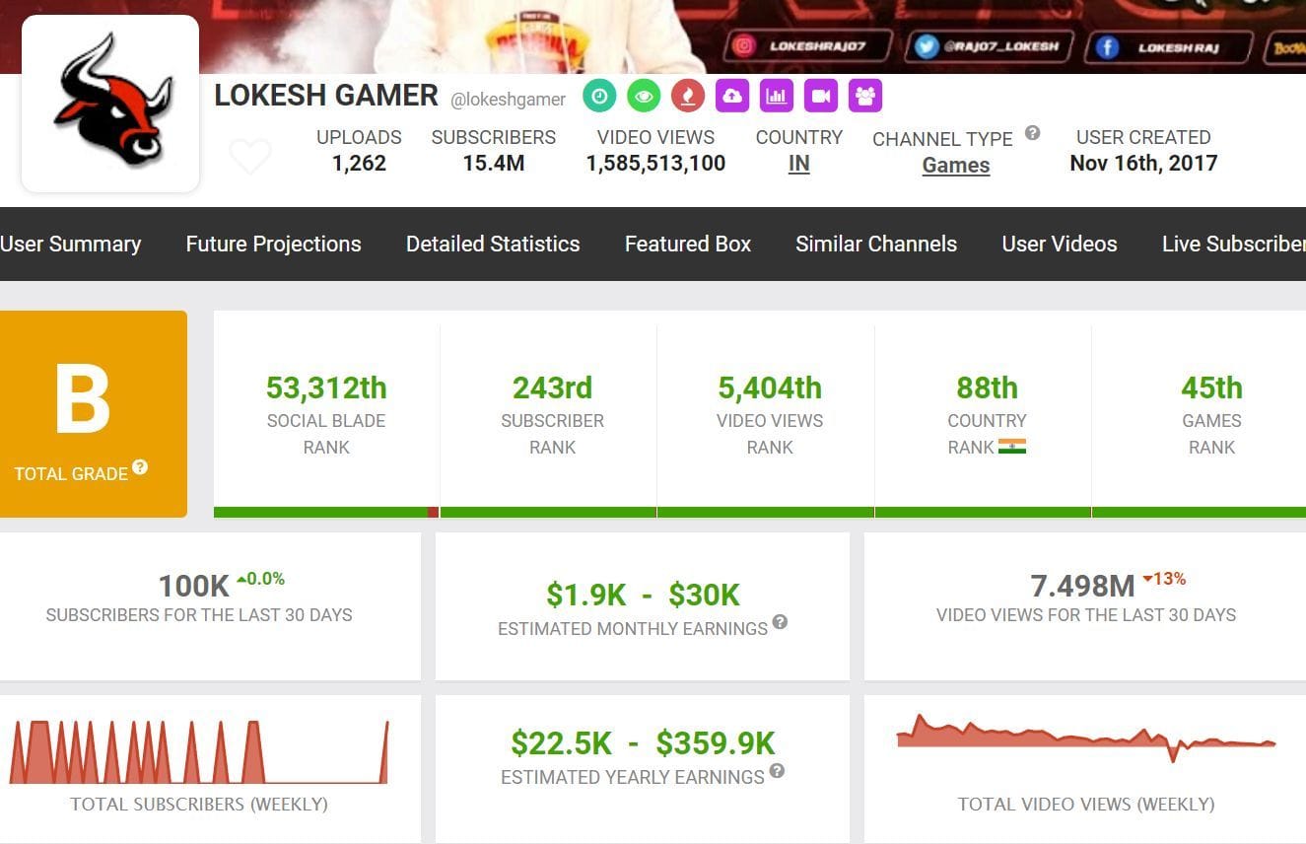Select the Similar Channels menu item
Viewport: 1306px width, 844px height.
[x=875, y=244]
